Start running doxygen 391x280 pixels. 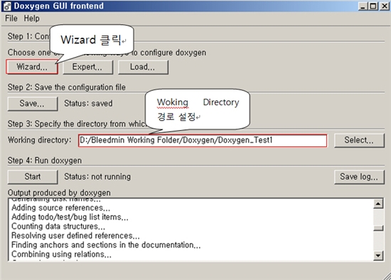pos(33,177)
